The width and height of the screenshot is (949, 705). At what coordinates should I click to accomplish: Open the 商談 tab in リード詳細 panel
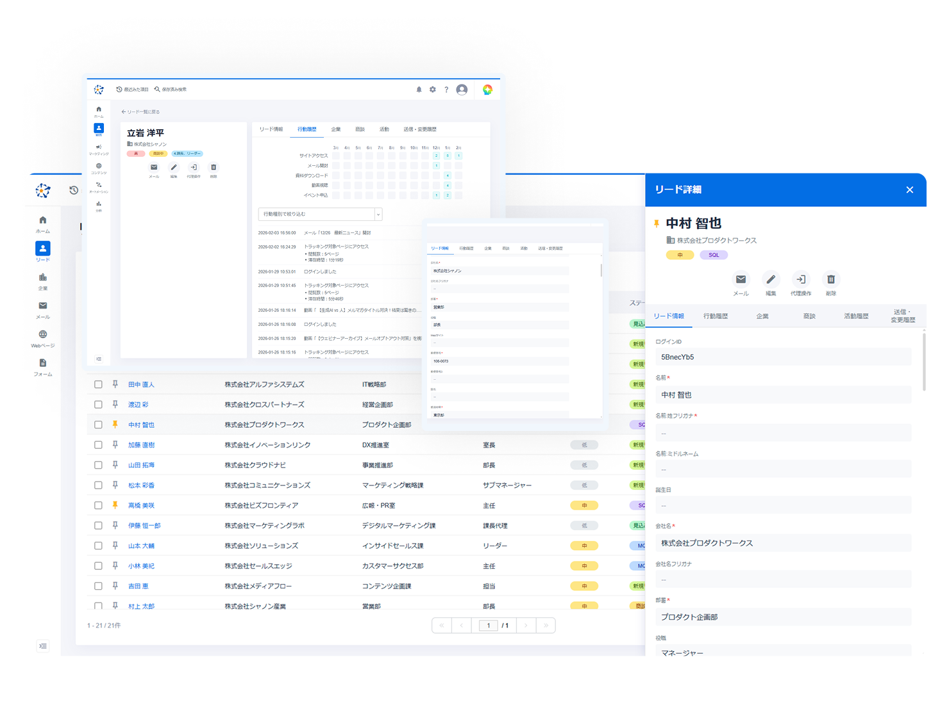point(809,316)
